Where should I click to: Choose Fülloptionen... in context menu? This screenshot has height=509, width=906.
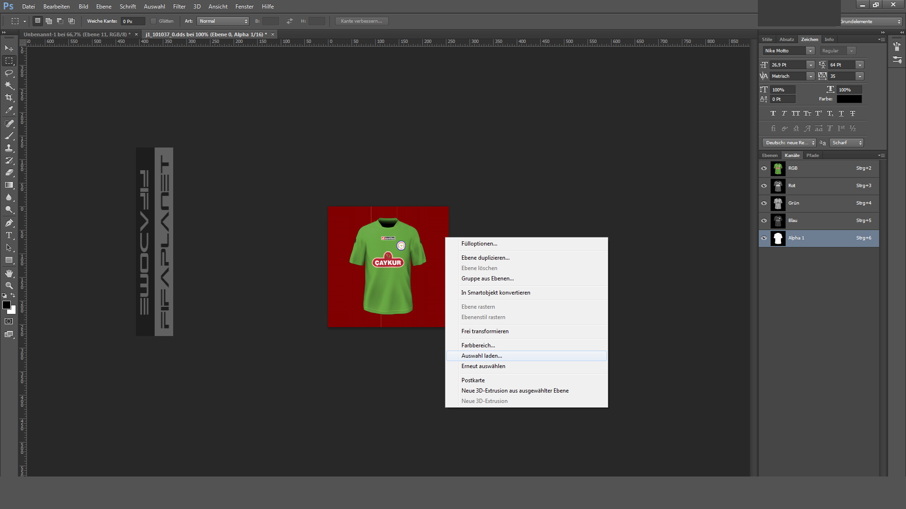[526, 244]
